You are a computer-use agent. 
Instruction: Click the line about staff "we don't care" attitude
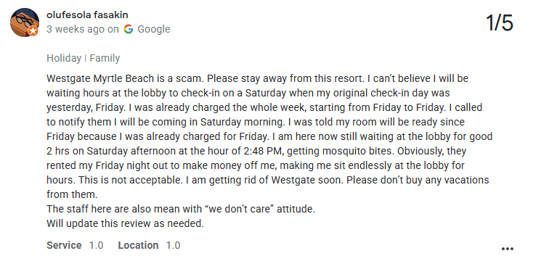(x=181, y=209)
